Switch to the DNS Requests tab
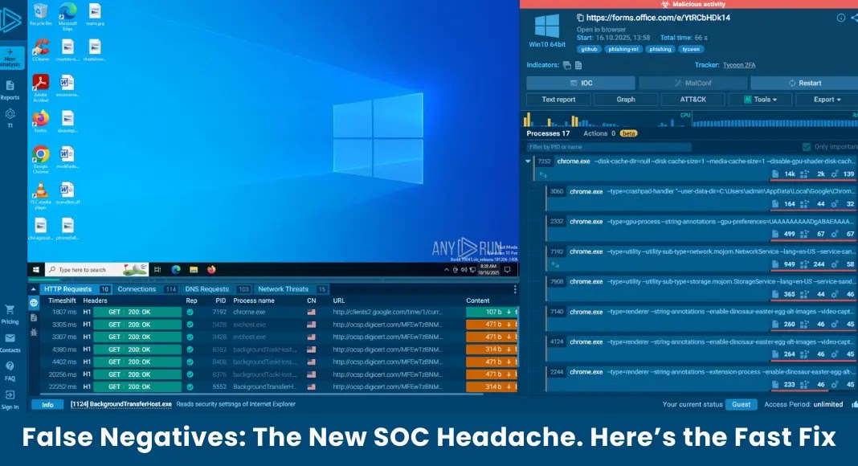 [206, 288]
